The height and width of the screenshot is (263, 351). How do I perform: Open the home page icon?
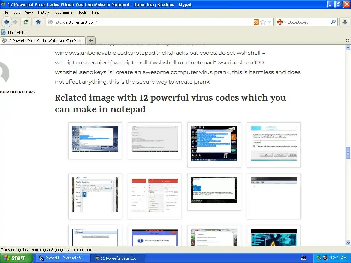click(38, 22)
